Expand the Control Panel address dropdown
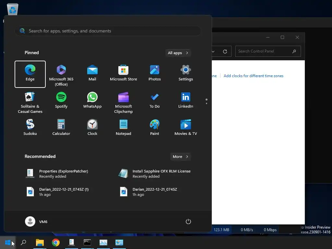Viewport: 332px width, 249px height. [213, 52]
